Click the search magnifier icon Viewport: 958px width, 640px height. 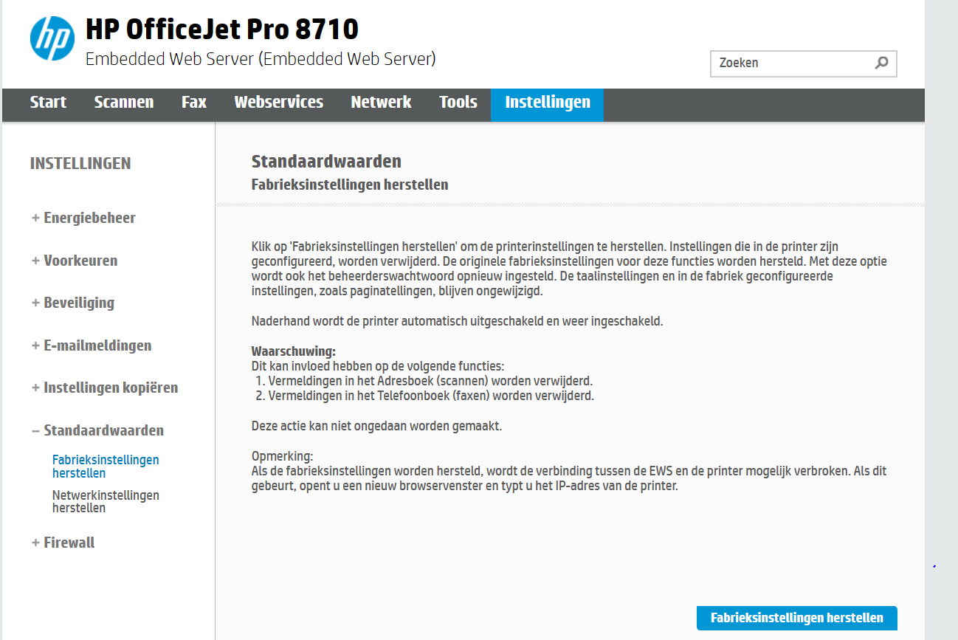click(881, 63)
